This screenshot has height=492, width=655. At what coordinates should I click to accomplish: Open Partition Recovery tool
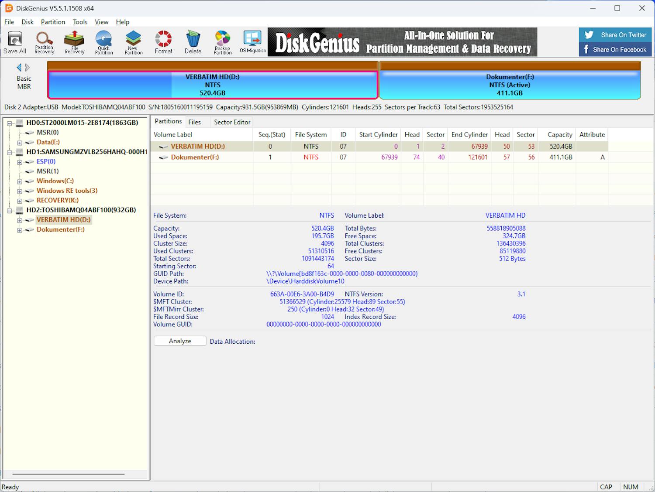[x=44, y=42]
